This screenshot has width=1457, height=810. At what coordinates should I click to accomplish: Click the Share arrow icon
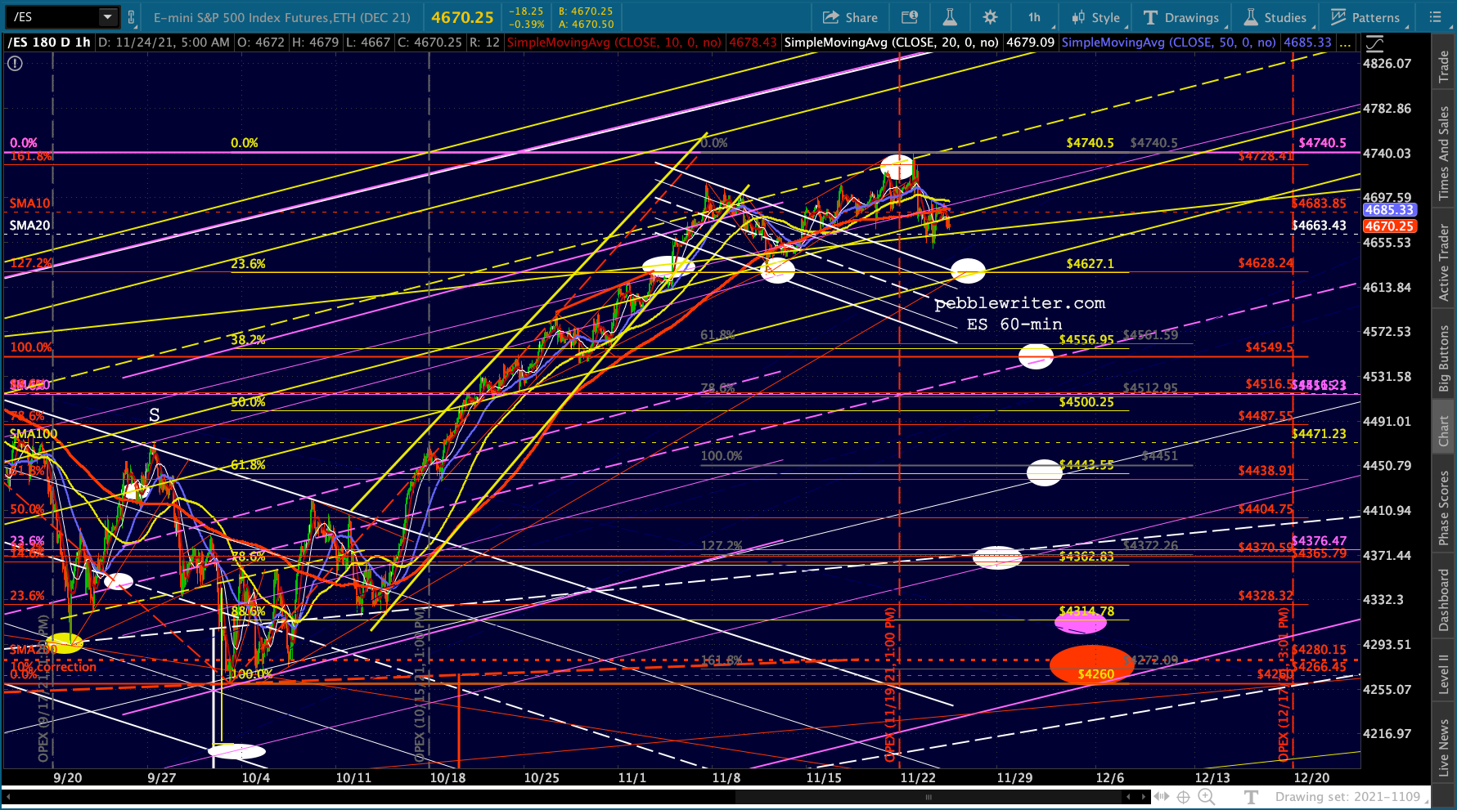click(831, 17)
